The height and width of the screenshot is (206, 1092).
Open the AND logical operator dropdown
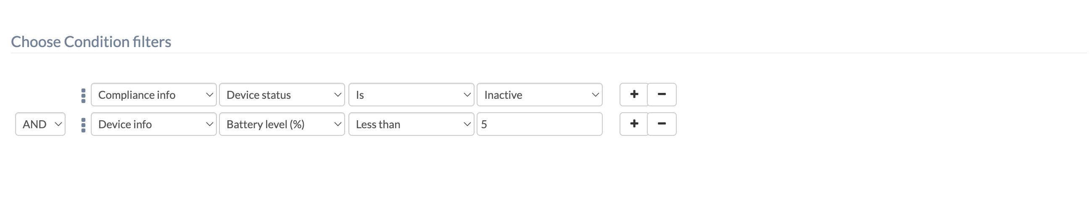[40, 124]
